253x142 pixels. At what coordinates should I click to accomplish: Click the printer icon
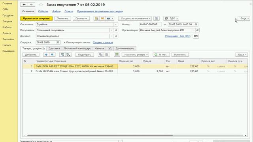108,19
